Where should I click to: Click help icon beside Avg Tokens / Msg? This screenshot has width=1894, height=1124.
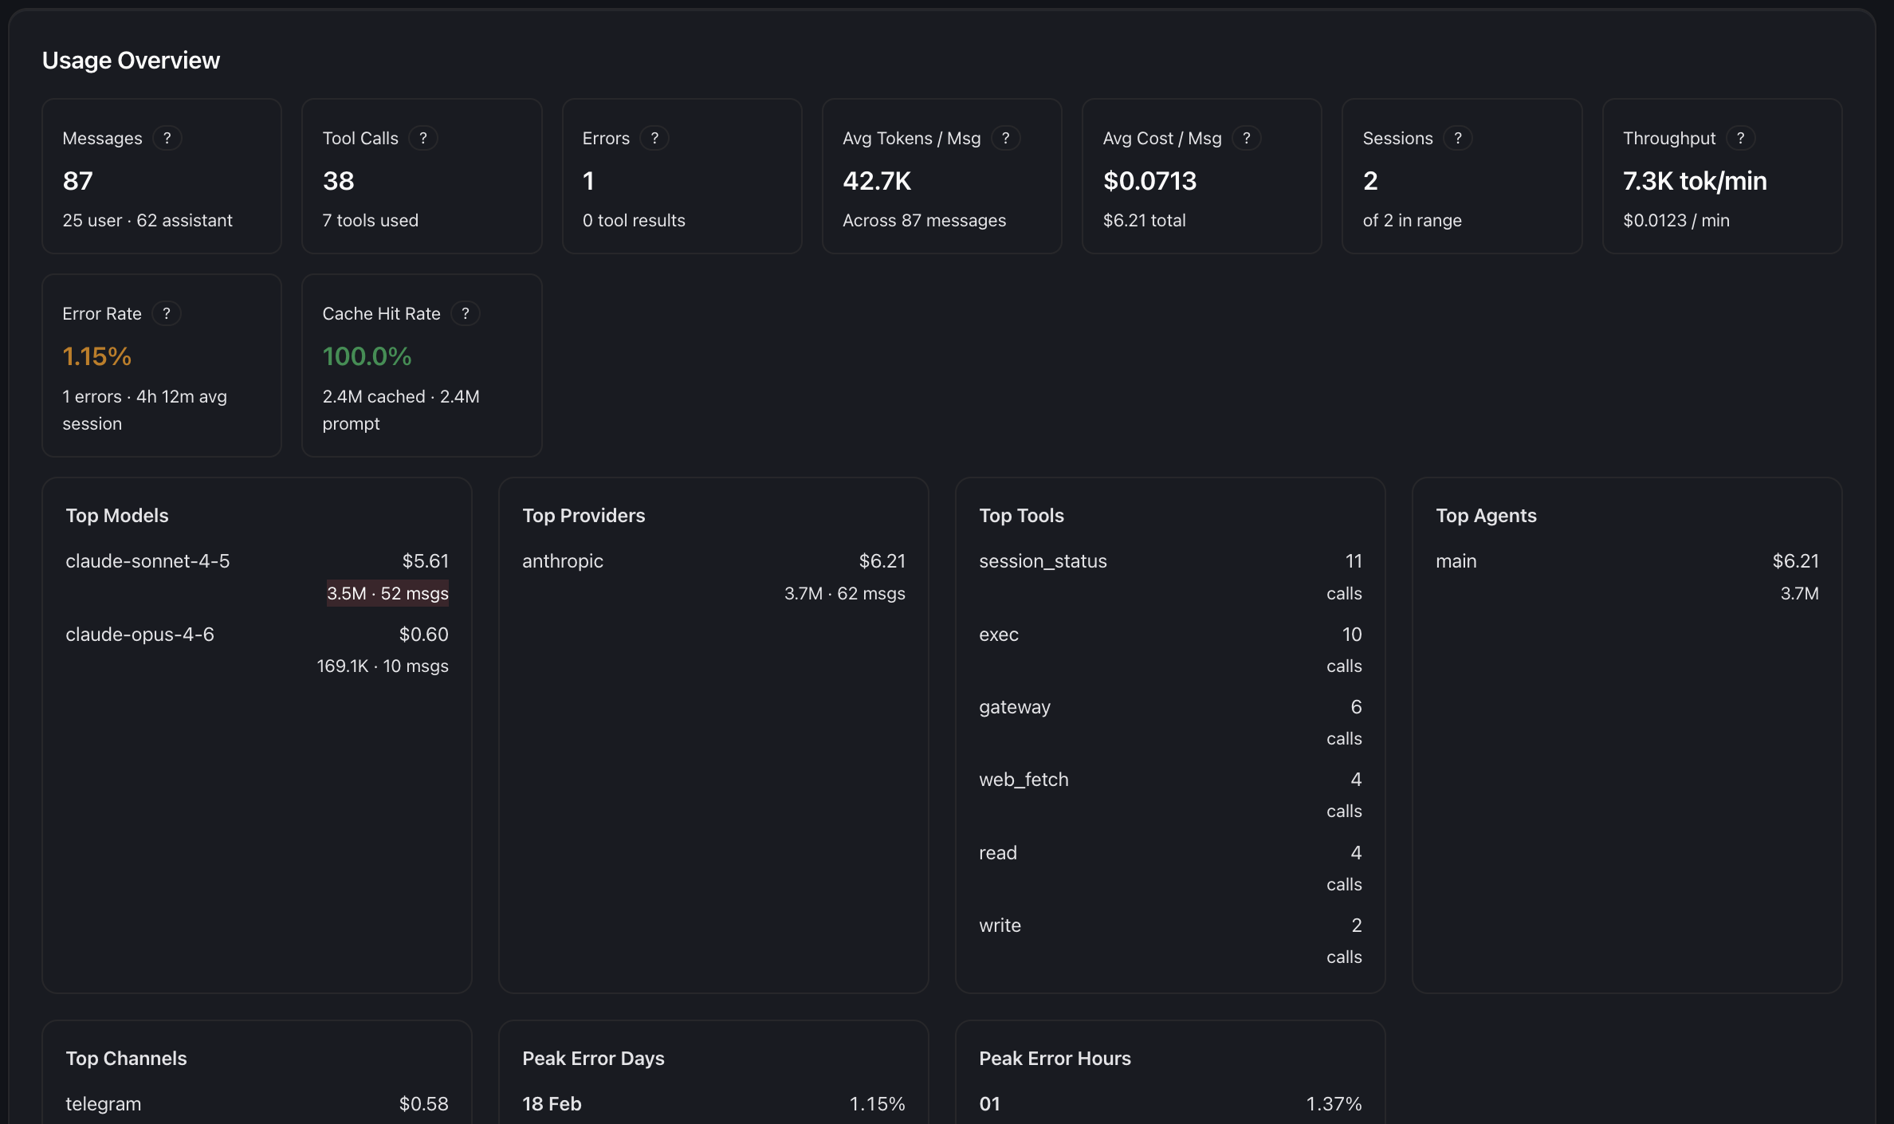coord(1006,138)
